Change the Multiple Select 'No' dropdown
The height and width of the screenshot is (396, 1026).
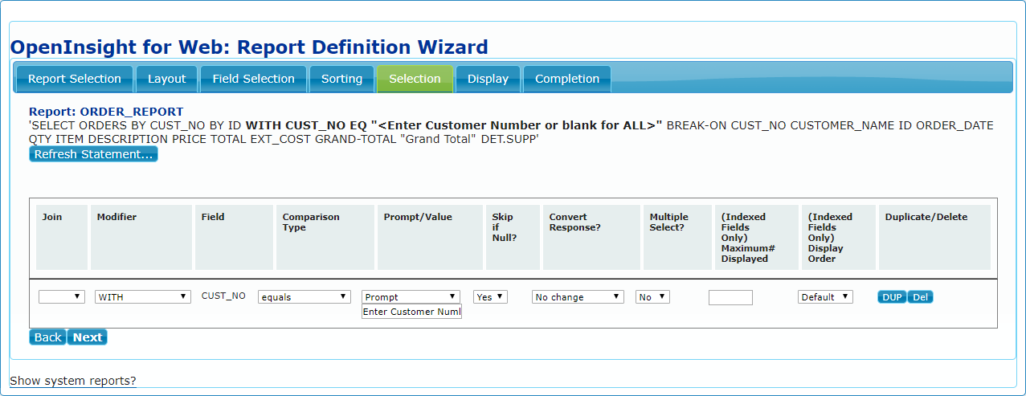652,296
